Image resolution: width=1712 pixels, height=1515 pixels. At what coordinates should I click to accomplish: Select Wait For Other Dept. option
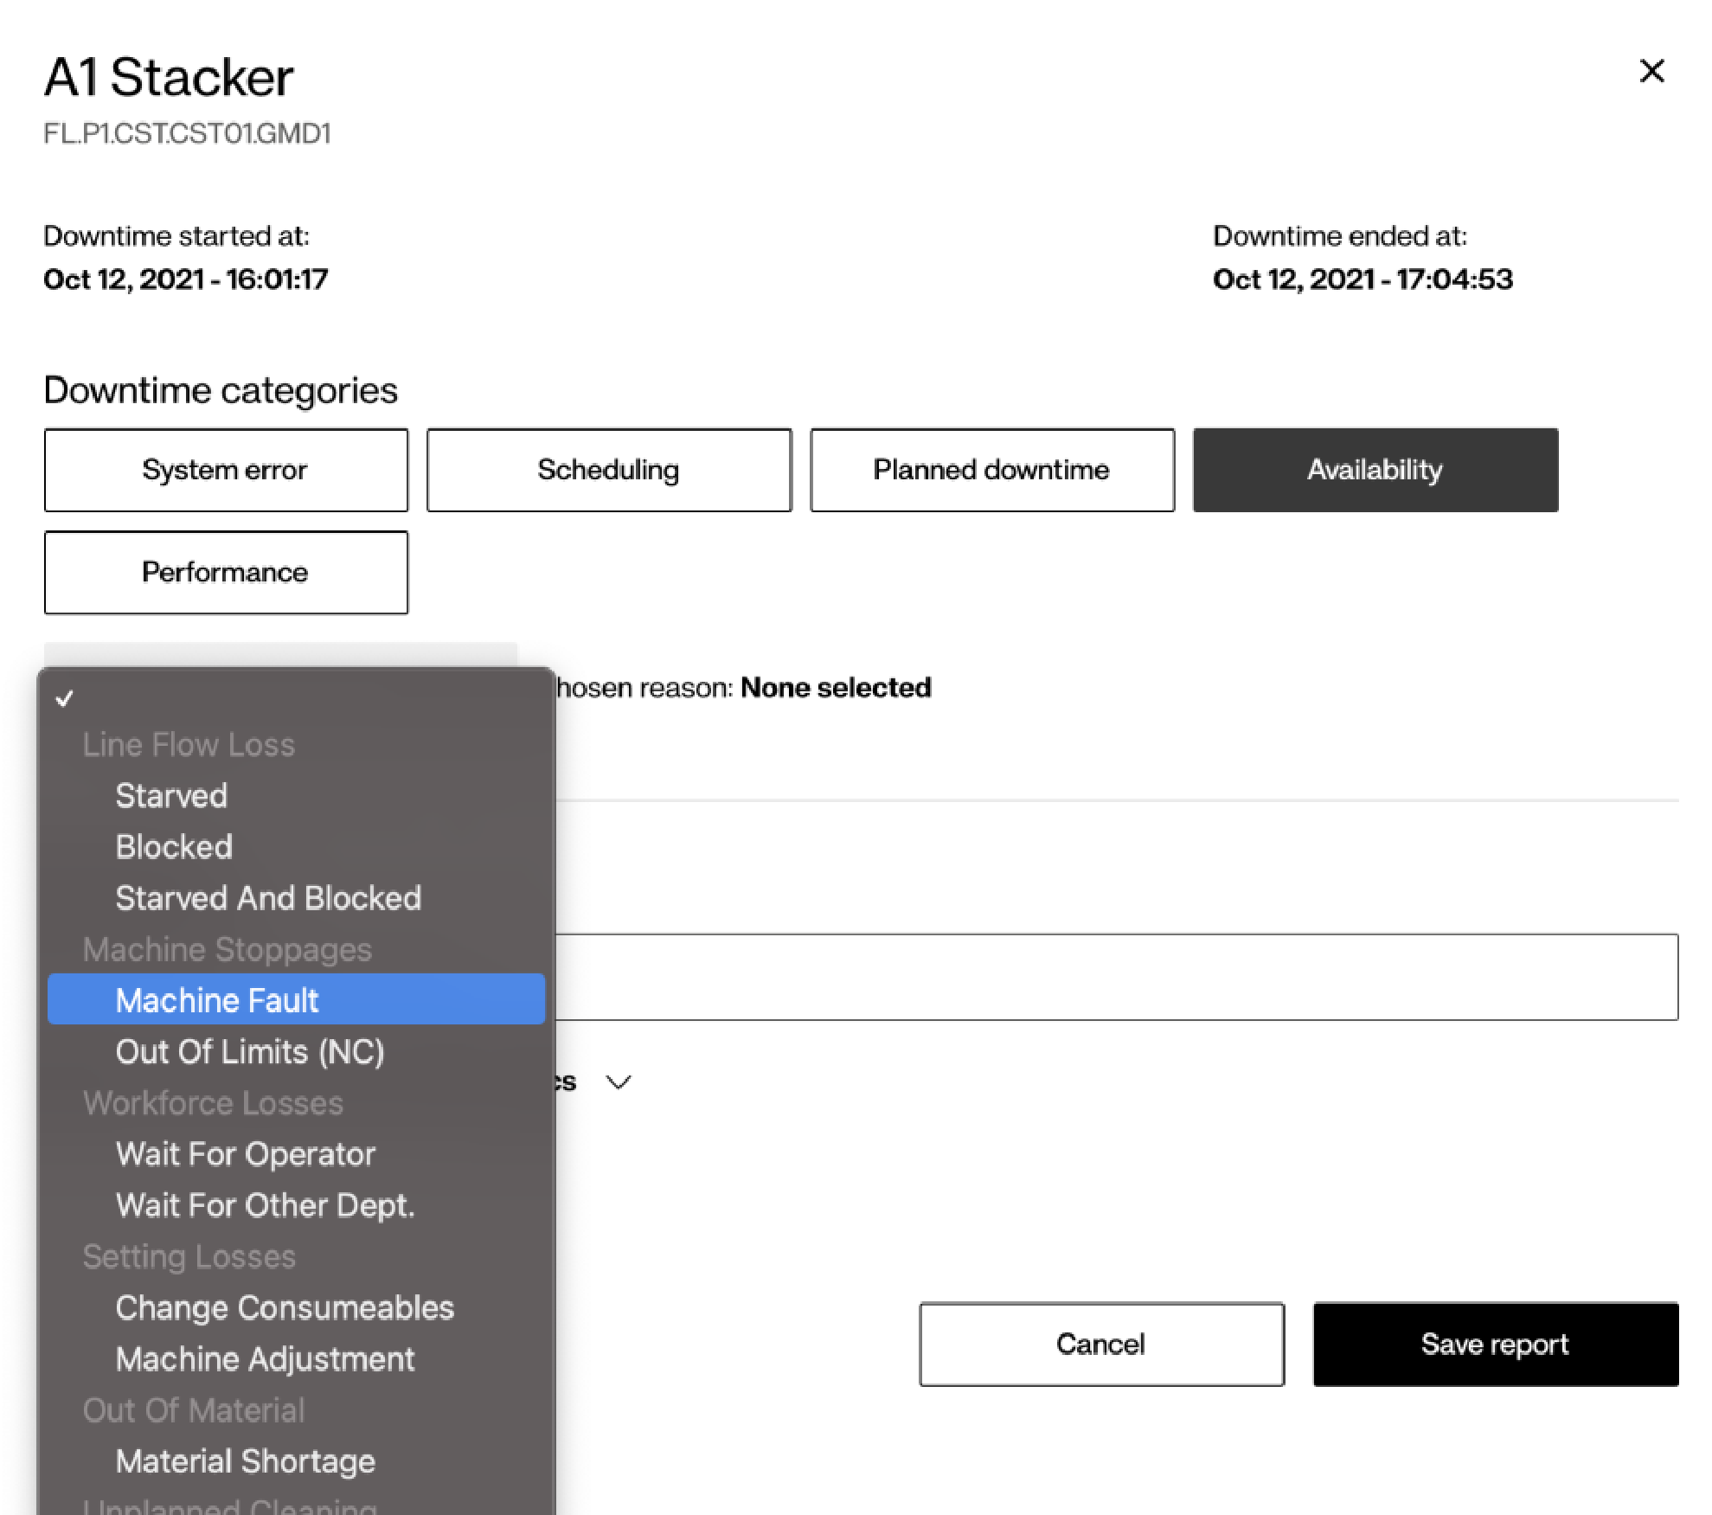(265, 1205)
